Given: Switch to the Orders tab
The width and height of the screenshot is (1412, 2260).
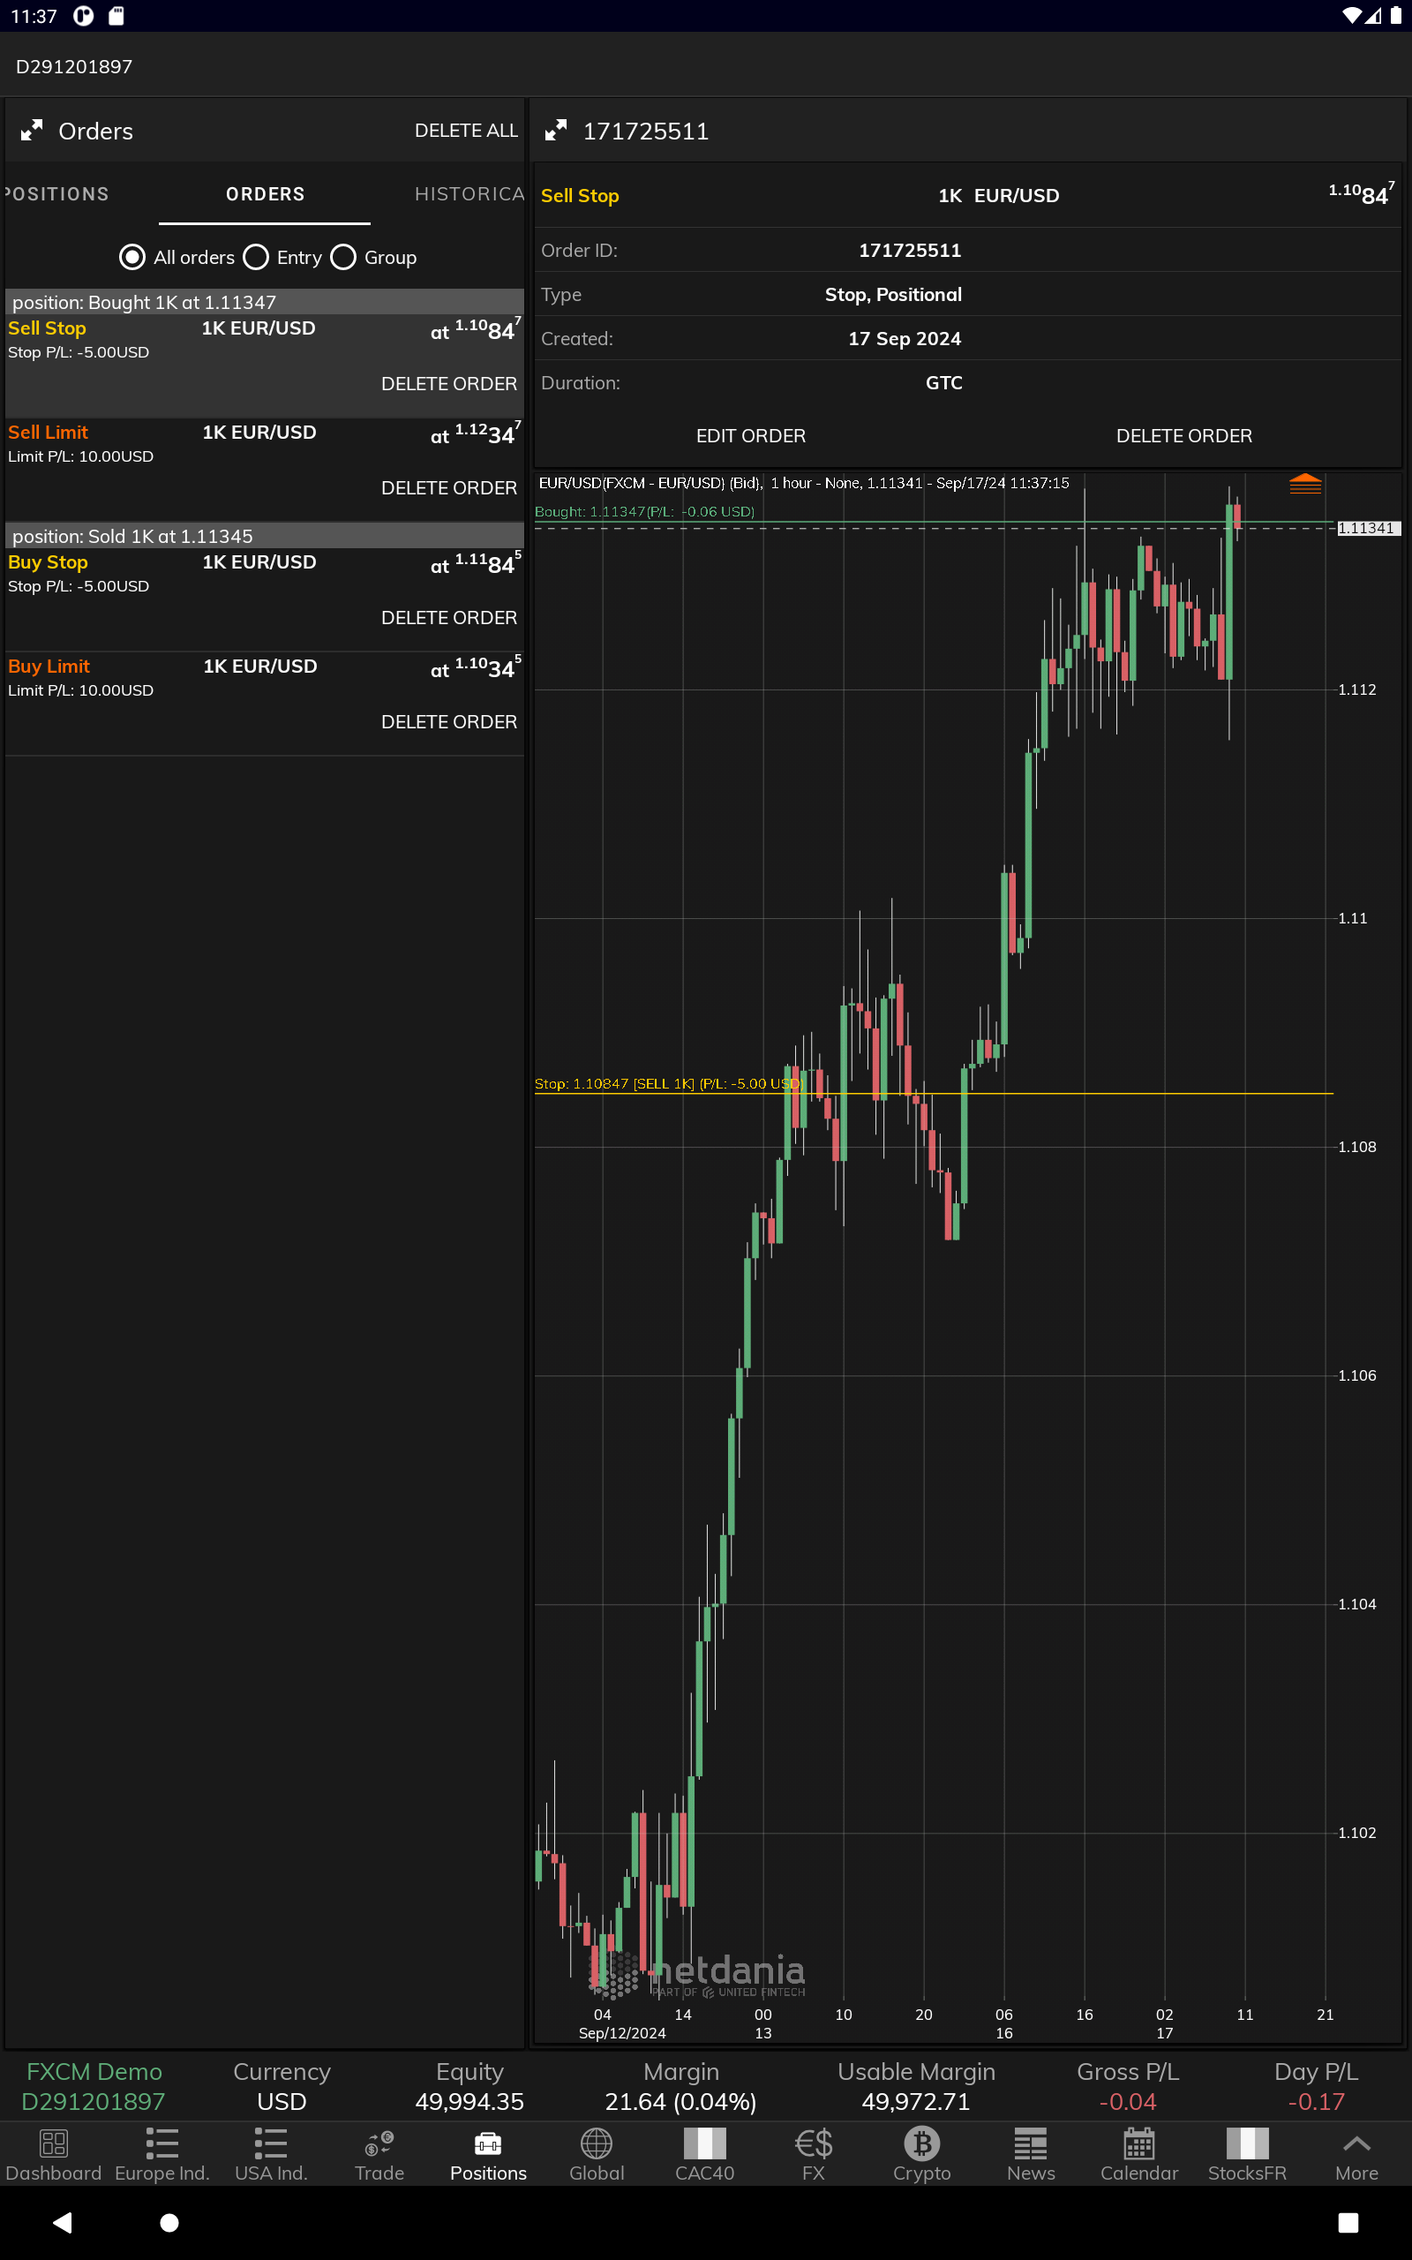Looking at the screenshot, I should (x=266, y=194).
